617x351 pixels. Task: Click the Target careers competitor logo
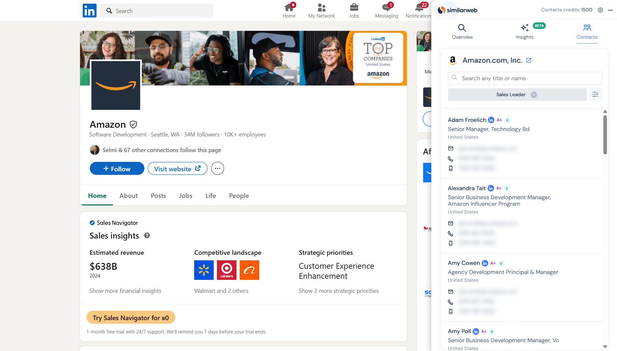pyautogui.click(x=227, y=270)
